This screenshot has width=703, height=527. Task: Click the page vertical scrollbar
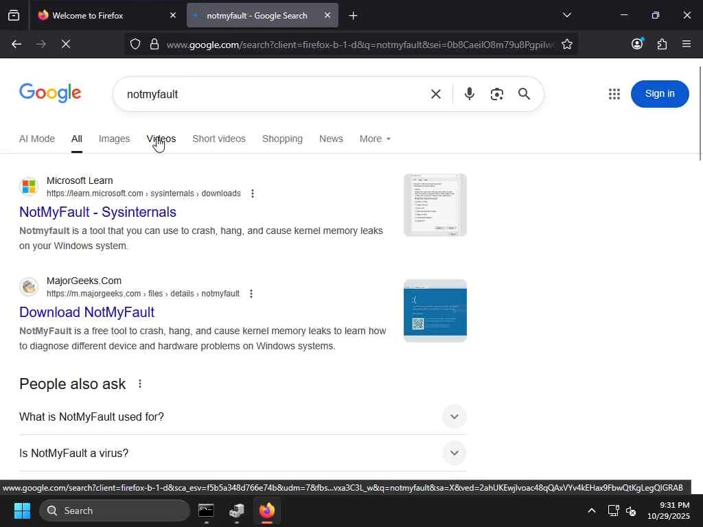pos(700,113)
